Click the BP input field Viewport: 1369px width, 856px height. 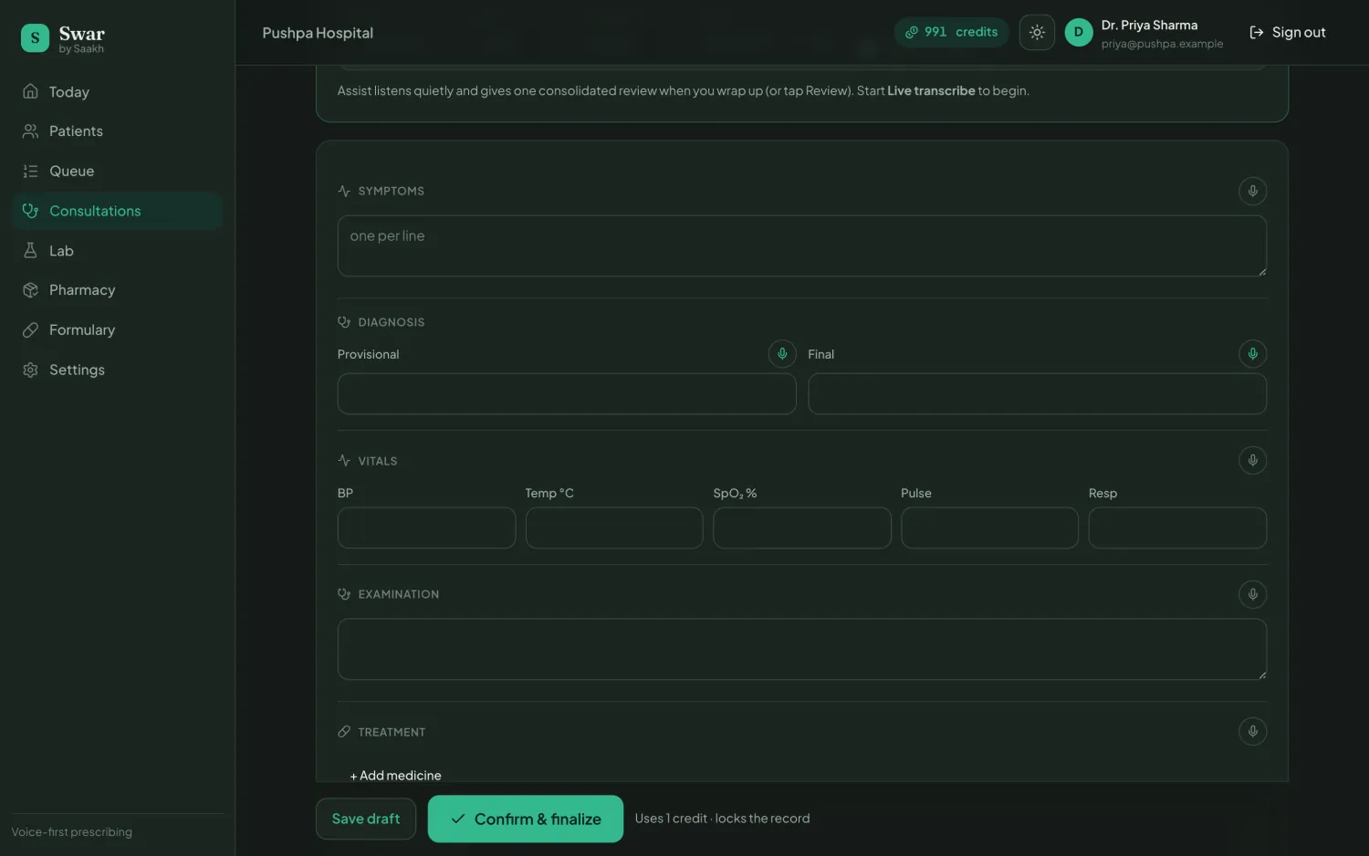[426, 527]
